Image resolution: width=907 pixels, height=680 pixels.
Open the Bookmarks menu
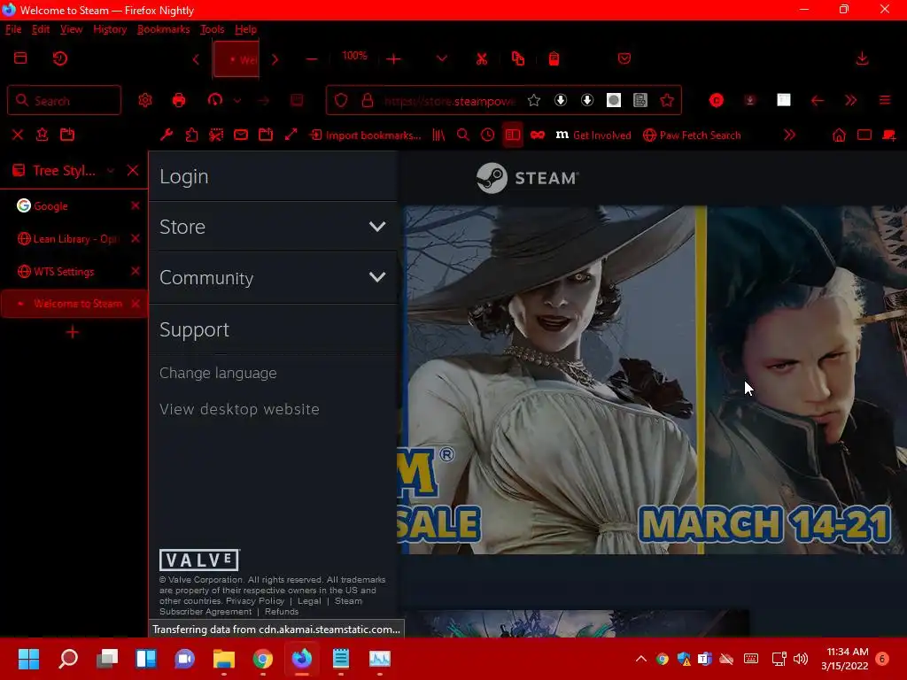[x=163, y=29]
